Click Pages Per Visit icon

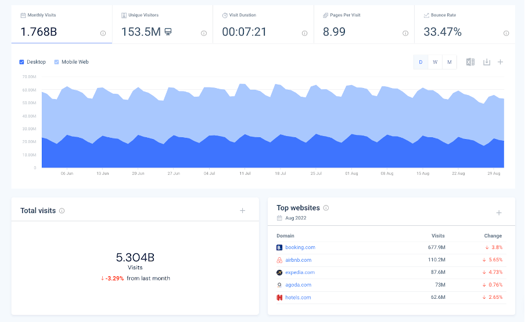point(325,15)
